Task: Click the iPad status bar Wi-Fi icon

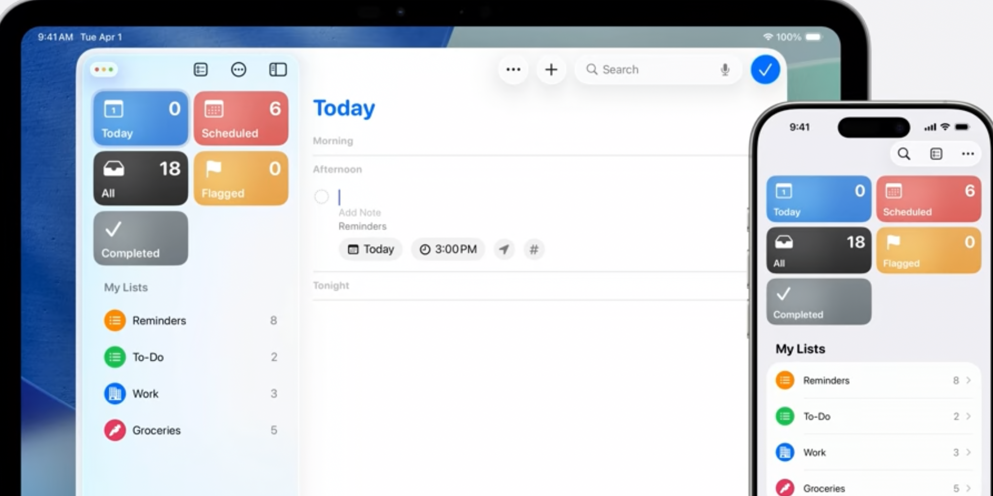Action: [x=768, y=37]
